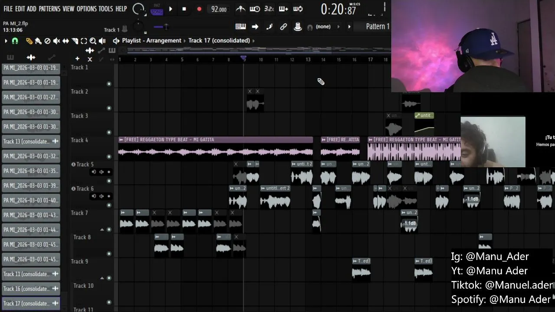Open the FILE menu
This screenshot has width=555, height=312.
8,9
